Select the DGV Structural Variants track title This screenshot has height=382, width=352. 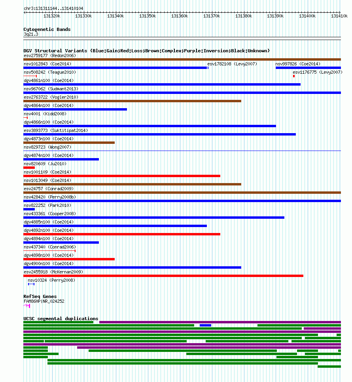point(147,51)
